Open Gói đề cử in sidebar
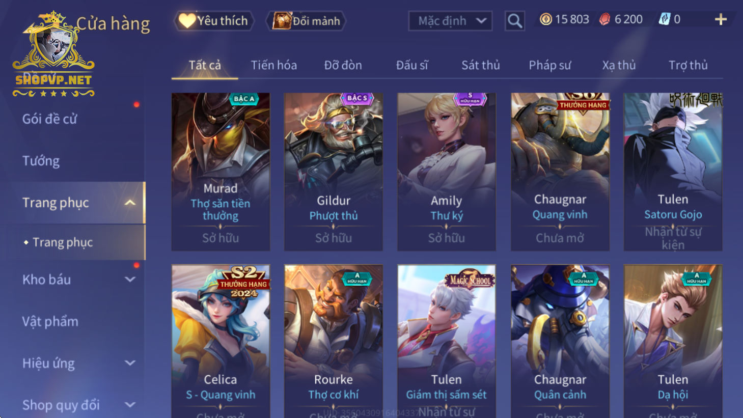Image resolution: width=743 pixels, height=418 pixels. point(49,119)
